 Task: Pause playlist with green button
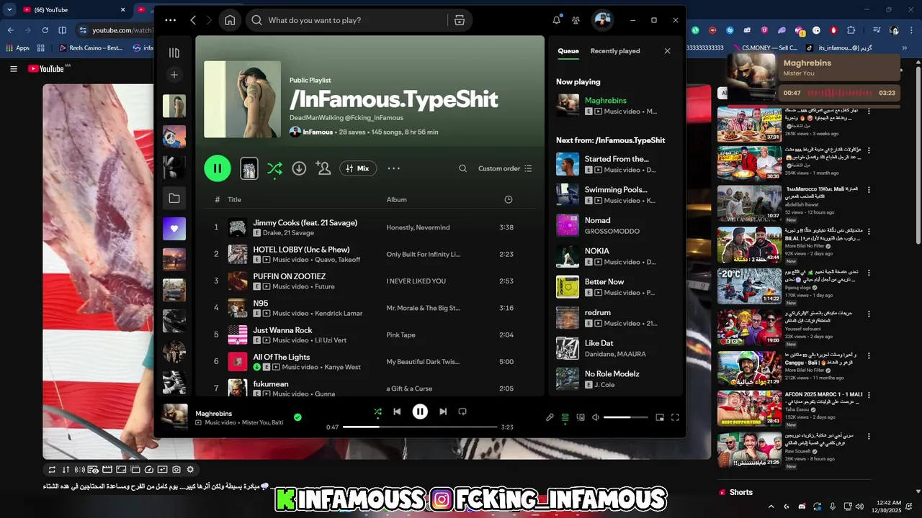(x=218, y=168)
